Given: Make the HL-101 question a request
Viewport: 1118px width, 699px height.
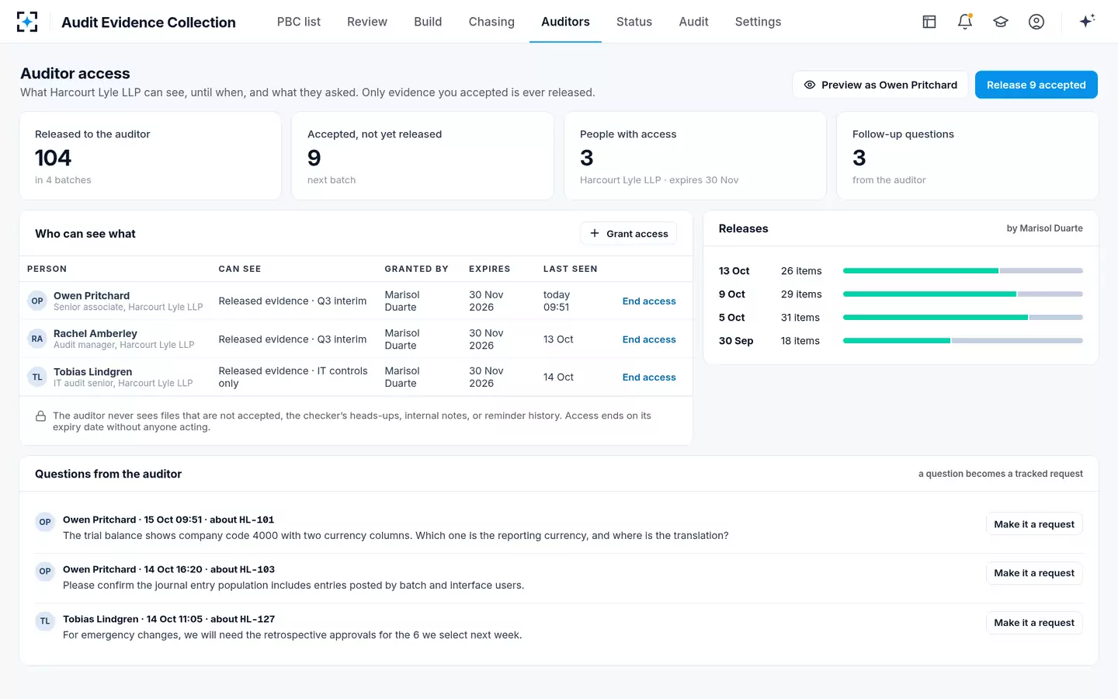Looking at the screenshot, I should 1034,524.
